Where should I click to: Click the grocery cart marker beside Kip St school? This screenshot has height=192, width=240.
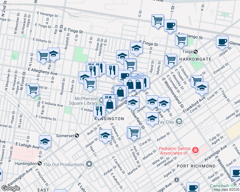43,56
